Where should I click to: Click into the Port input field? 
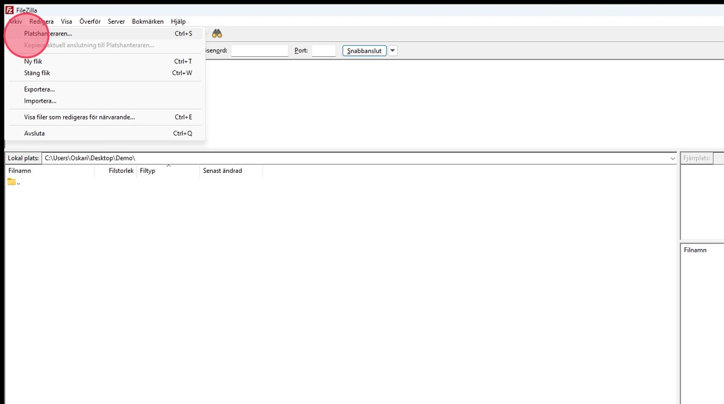pyautogui.click(x=323, y=50)
